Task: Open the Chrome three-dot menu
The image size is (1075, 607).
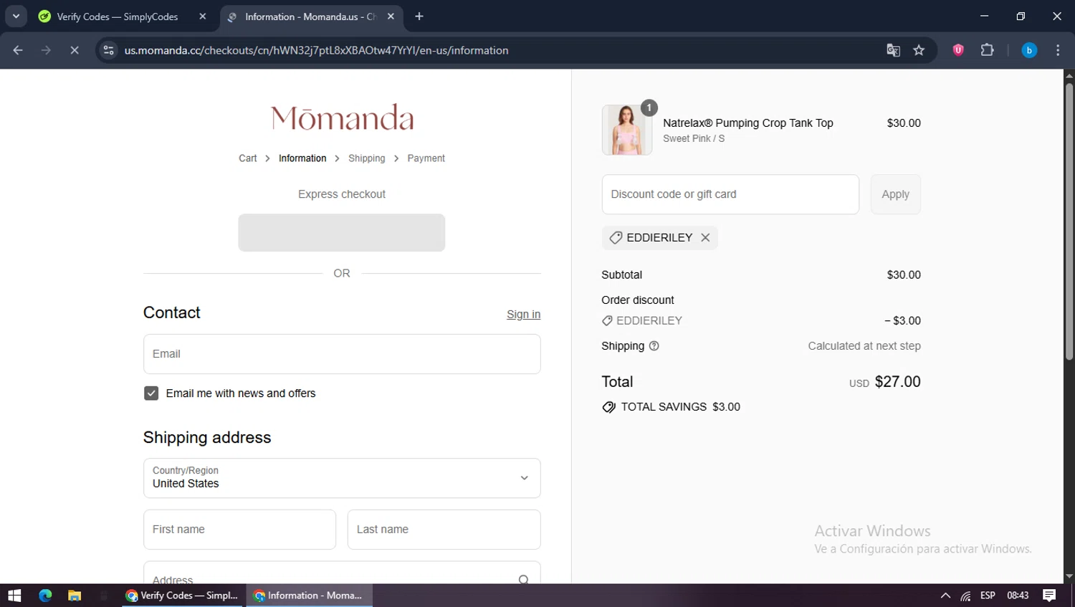Action: click(x=1058, y=50)
